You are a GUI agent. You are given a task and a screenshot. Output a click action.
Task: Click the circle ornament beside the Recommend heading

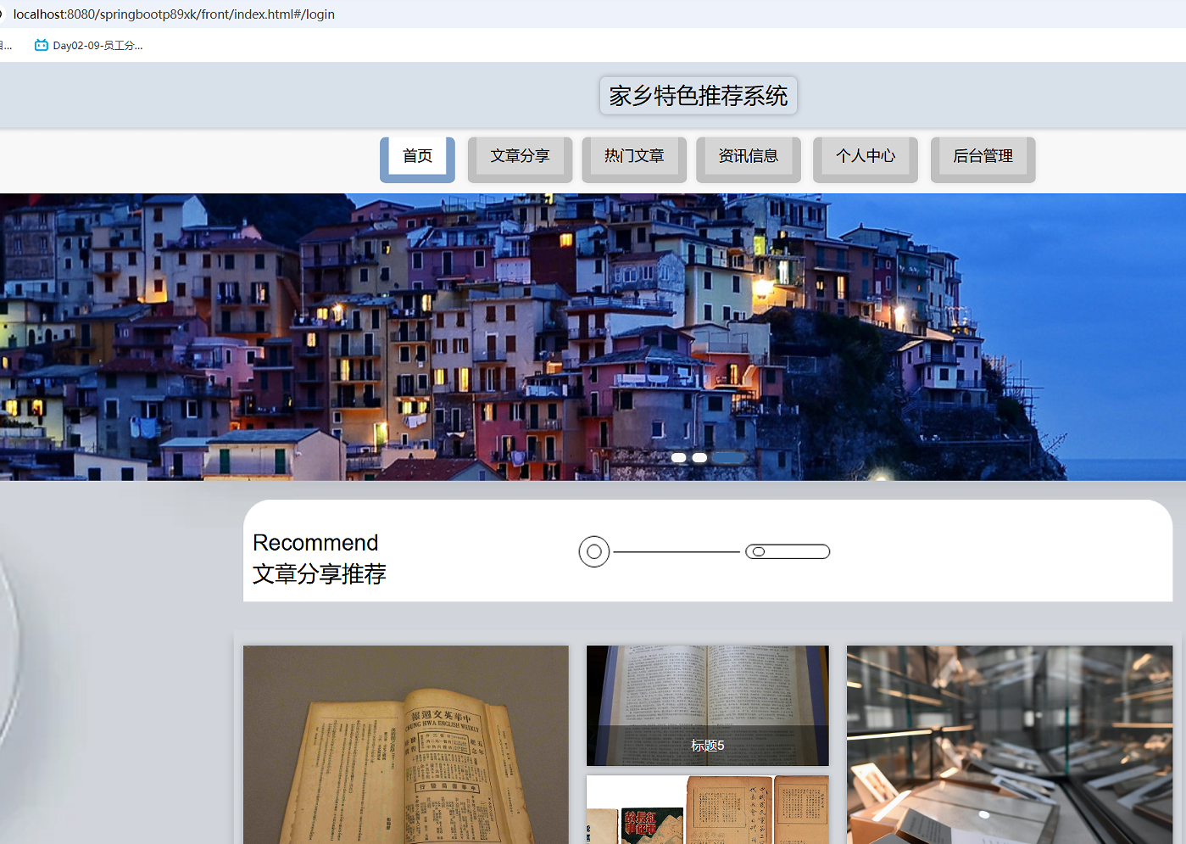[594, 552]
